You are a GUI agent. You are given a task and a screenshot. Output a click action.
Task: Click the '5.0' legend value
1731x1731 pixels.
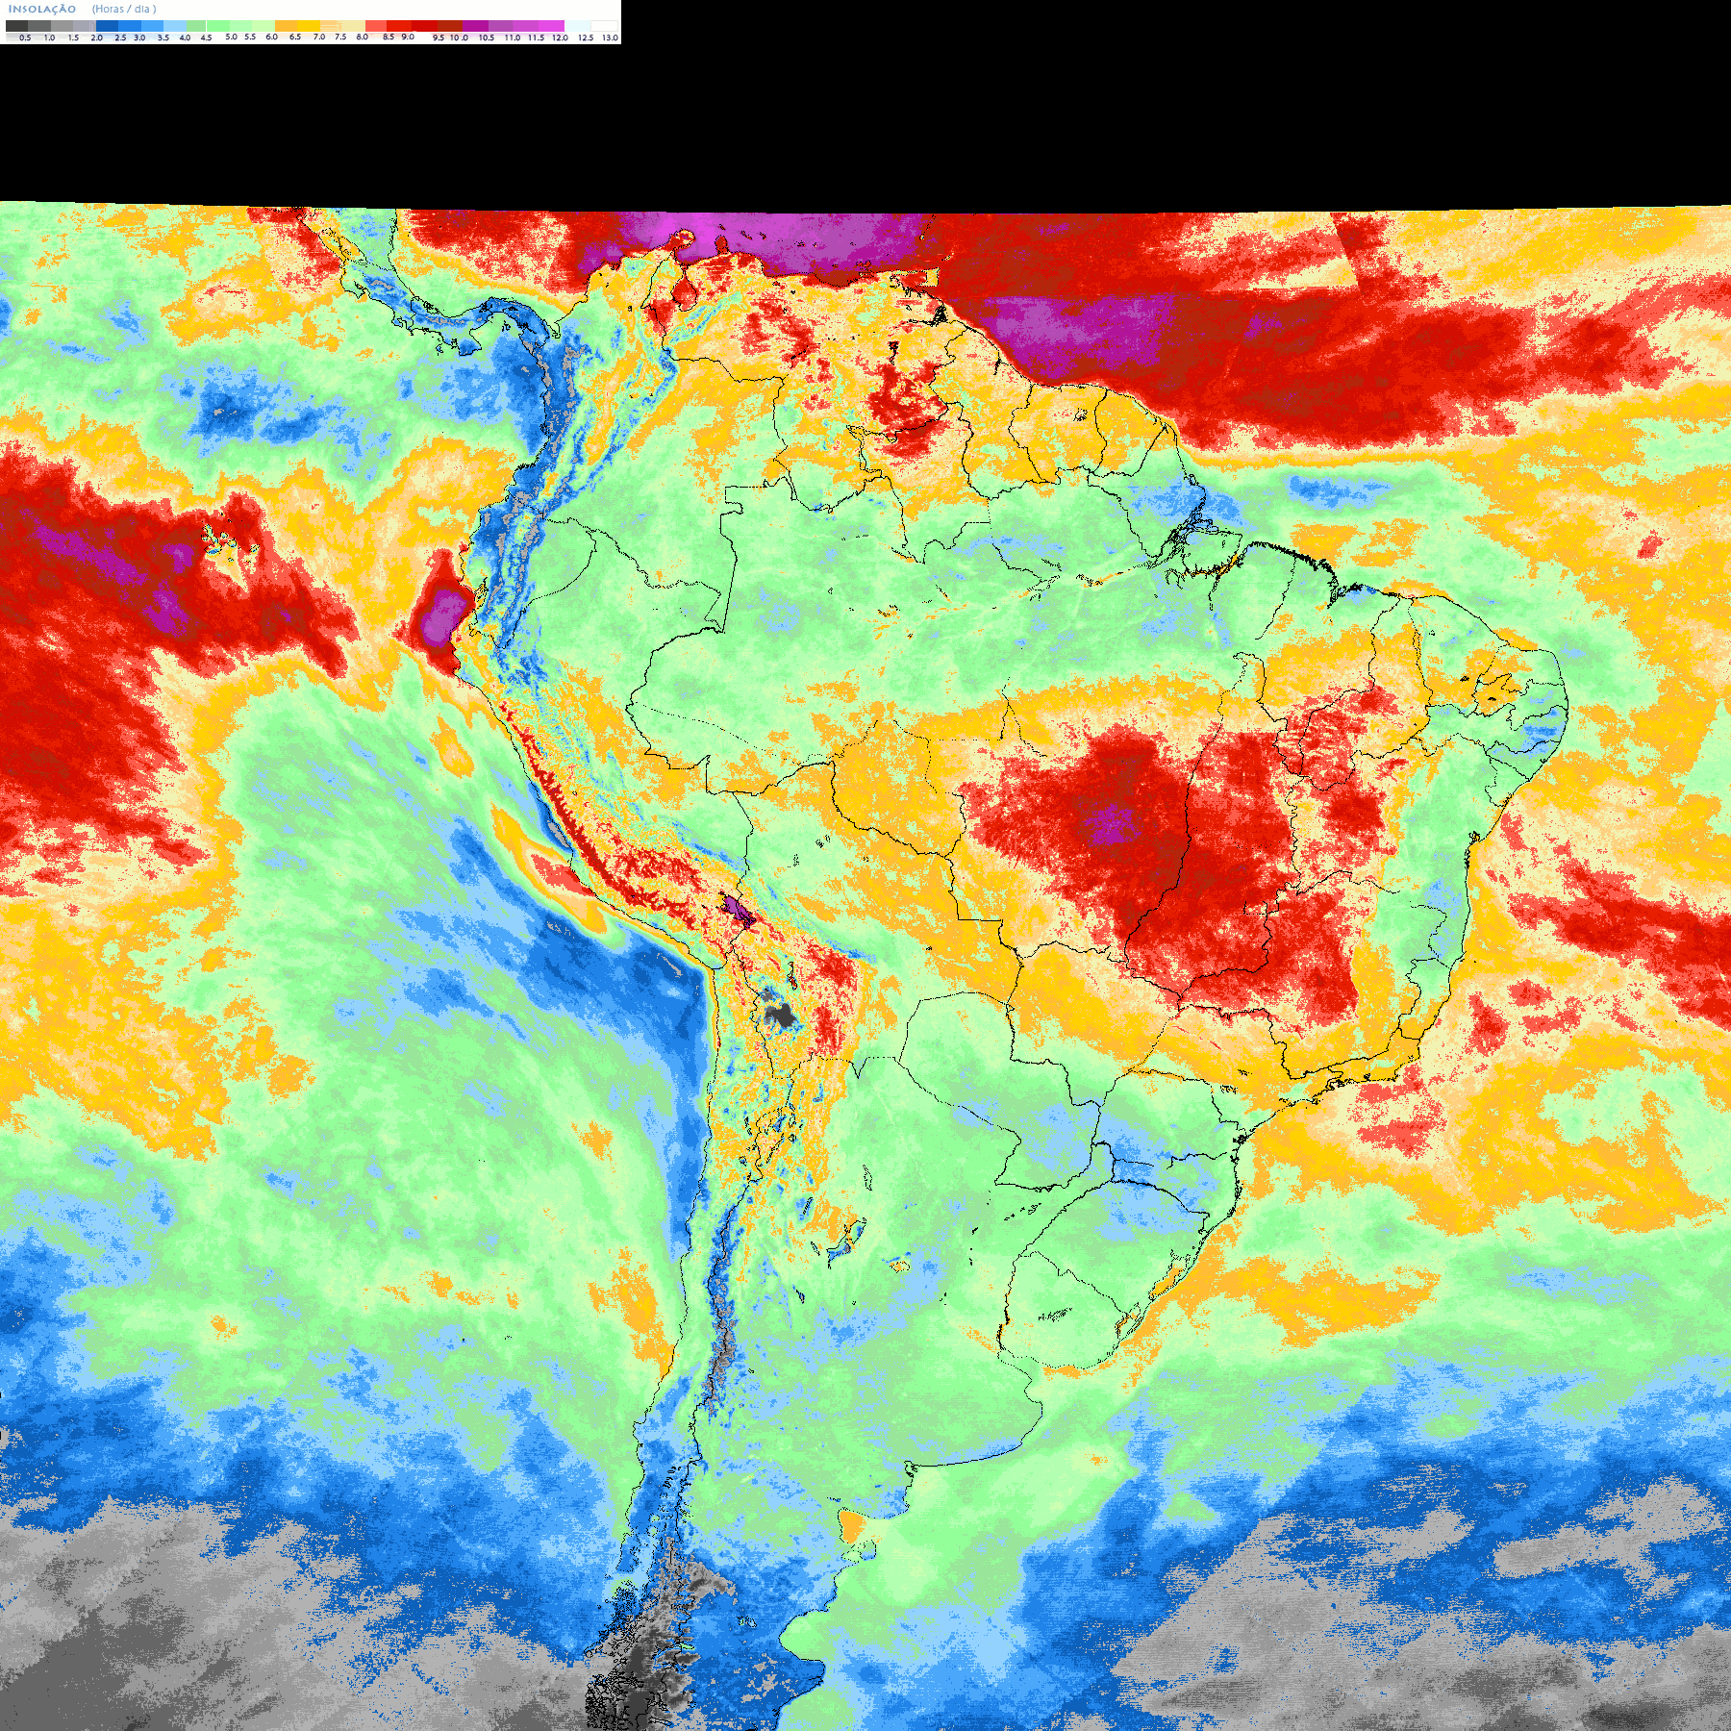point(231,37)
